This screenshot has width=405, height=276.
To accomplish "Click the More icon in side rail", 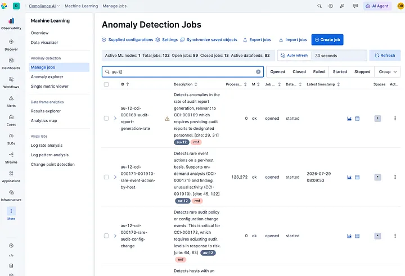I will 11,211.
